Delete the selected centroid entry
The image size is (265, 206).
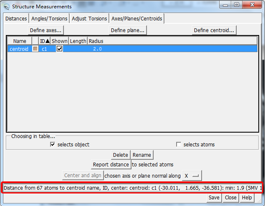point(121,155)
